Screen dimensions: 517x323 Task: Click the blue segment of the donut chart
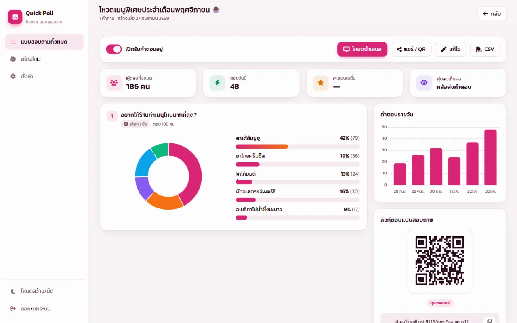(143, 163)
